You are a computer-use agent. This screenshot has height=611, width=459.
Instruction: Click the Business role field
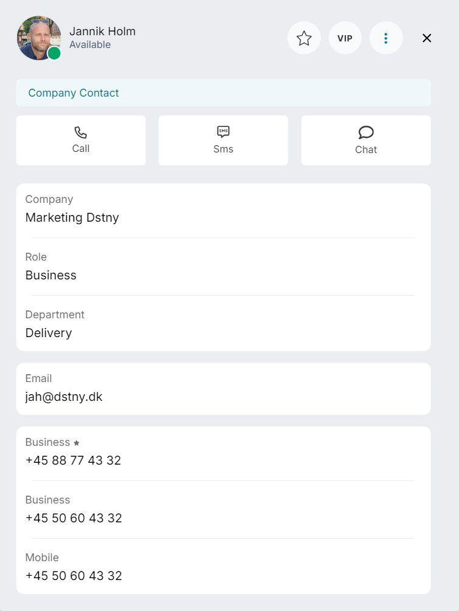click(x=224, y=267)
